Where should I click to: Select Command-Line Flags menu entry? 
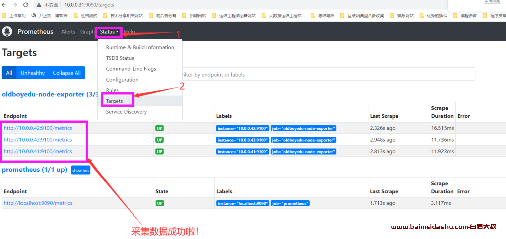coord(140,69)
